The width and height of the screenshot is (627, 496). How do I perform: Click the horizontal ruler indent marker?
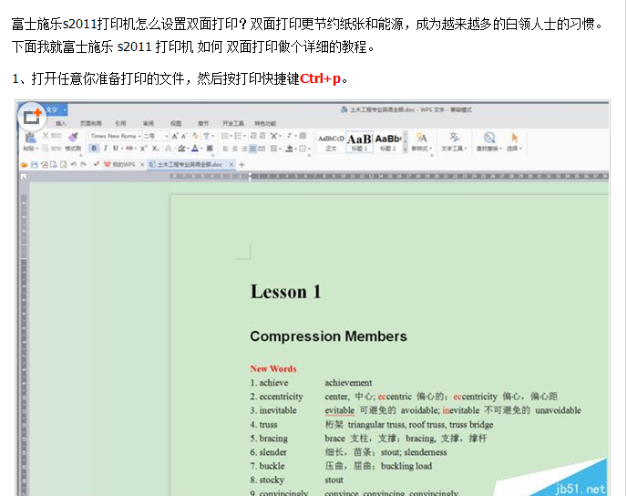[x=250, y=176]
